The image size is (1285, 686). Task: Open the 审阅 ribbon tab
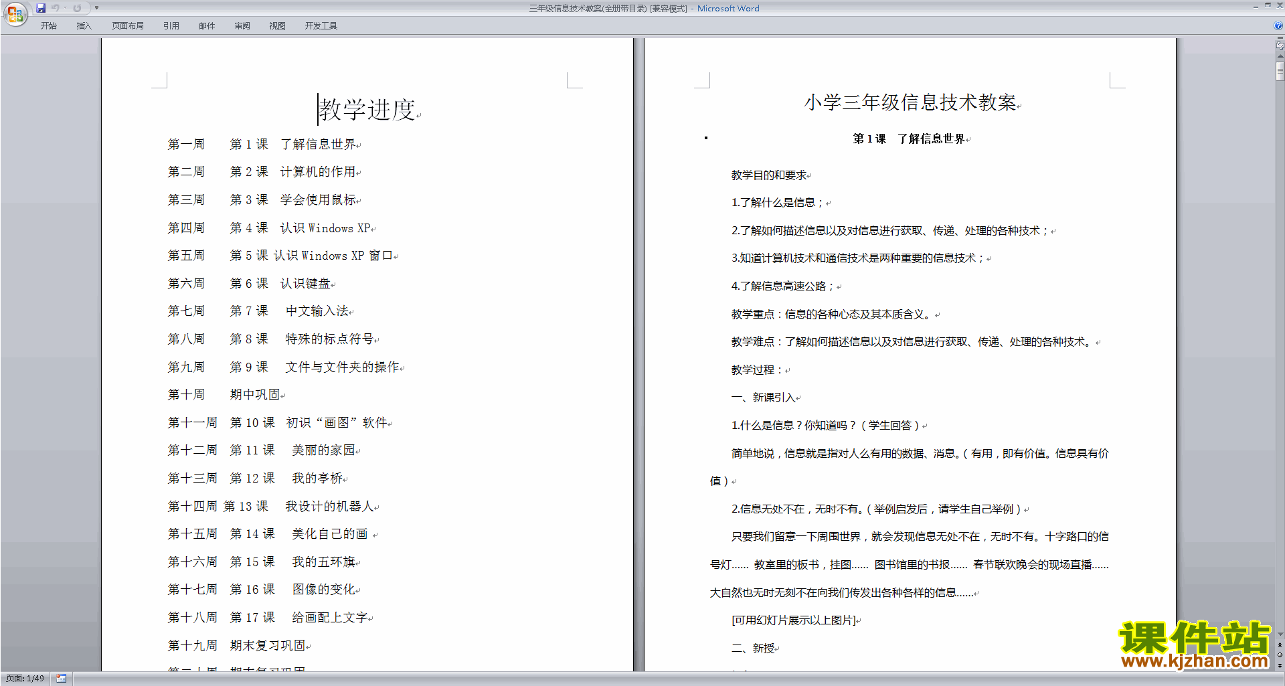pyautogui.click(x=242, y=26)
